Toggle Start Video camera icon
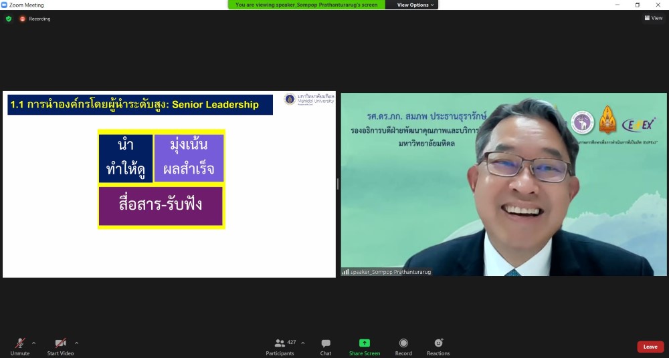Image resolution: width=669 pixels, height=358 pixels. click(60, 343)
